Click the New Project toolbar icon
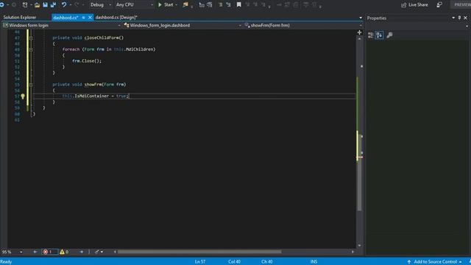The width and height of the screenshot is (471, 265). coord(25,5)
